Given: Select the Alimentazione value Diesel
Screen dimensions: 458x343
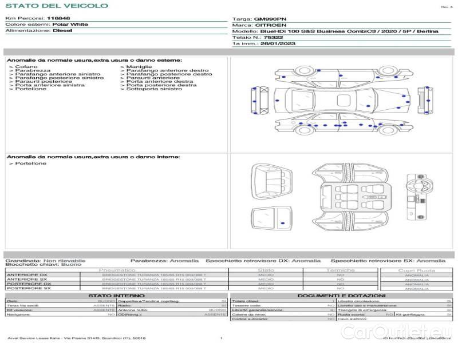Looking at the screenshot, I should (x=62, y=30).
